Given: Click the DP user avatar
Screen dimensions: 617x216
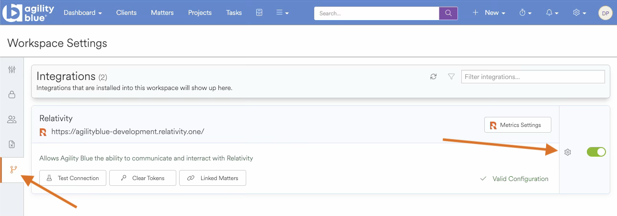Looking at the screenshot, I should tap(606, 13).
